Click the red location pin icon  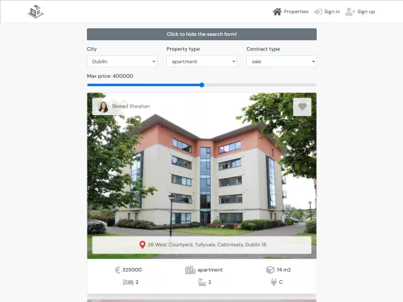pos(142,245)
